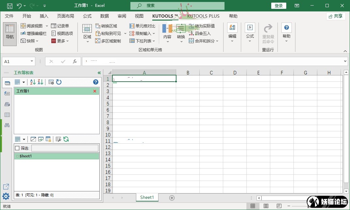Image resolution: width=350 pixels, height=210 pixels.
Task: Open the Name Box dropdown arrow
Action: tap(32, 61)
